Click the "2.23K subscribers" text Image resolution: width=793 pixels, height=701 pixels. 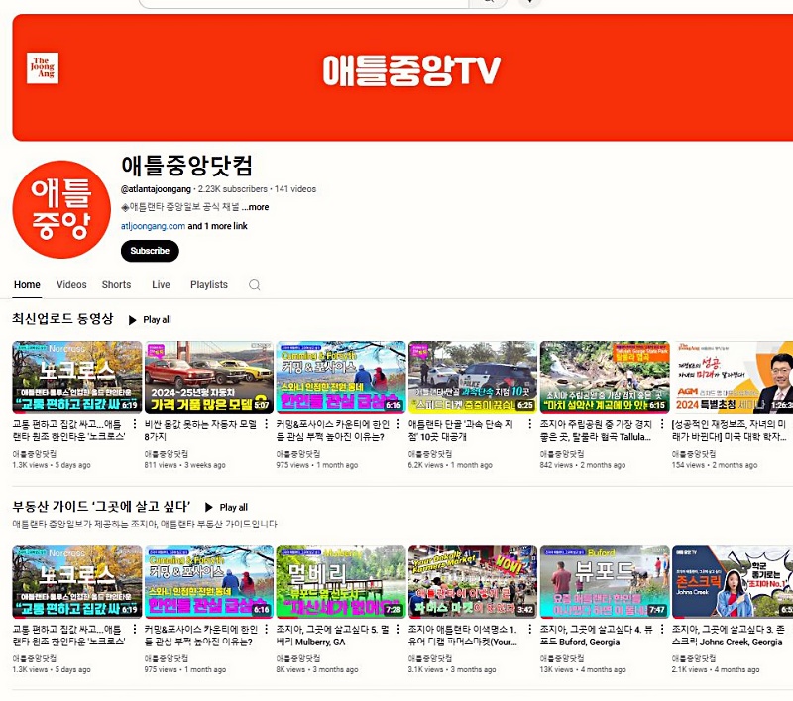[x=233, y=189]
